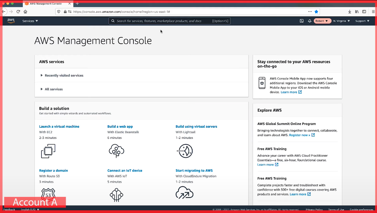The width and height of the screenshot is (377, 213).
Task: Open the Services dropdown menu
Action: 30,21
